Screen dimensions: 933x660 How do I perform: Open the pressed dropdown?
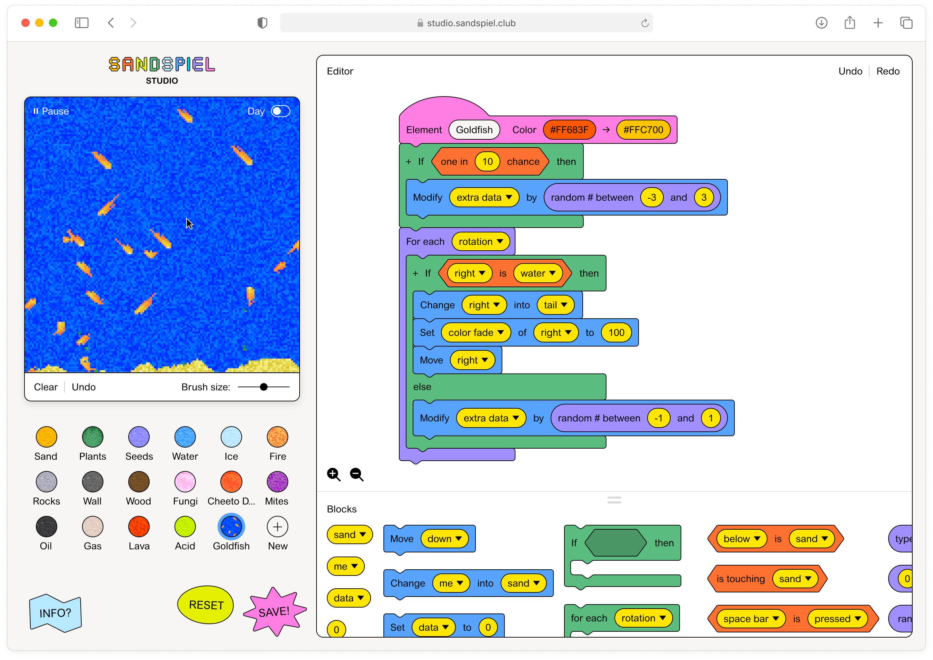click(x=837, y=619)
